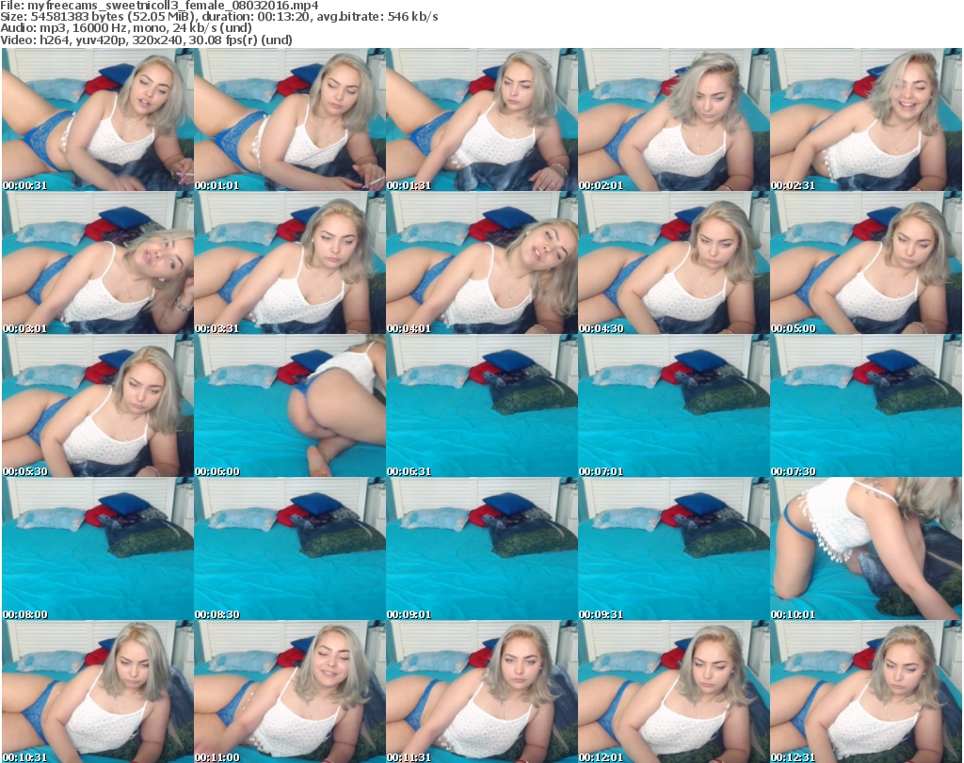Open the 00:04:01 thumbnail

coord(481,263)
